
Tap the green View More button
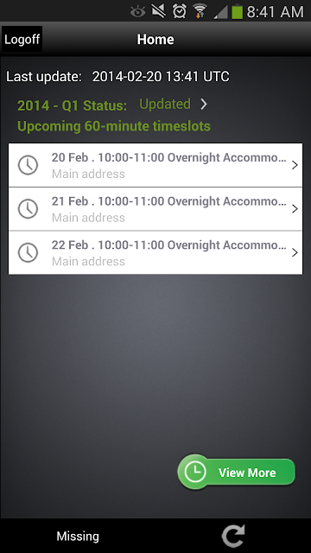pos(236,472)
